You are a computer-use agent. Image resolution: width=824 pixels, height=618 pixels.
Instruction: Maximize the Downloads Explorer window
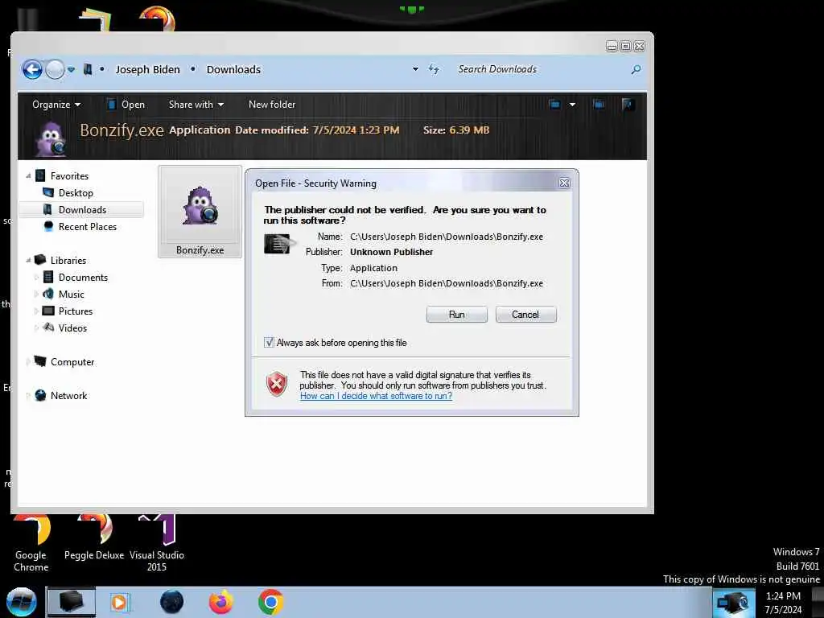pos(625,46)
